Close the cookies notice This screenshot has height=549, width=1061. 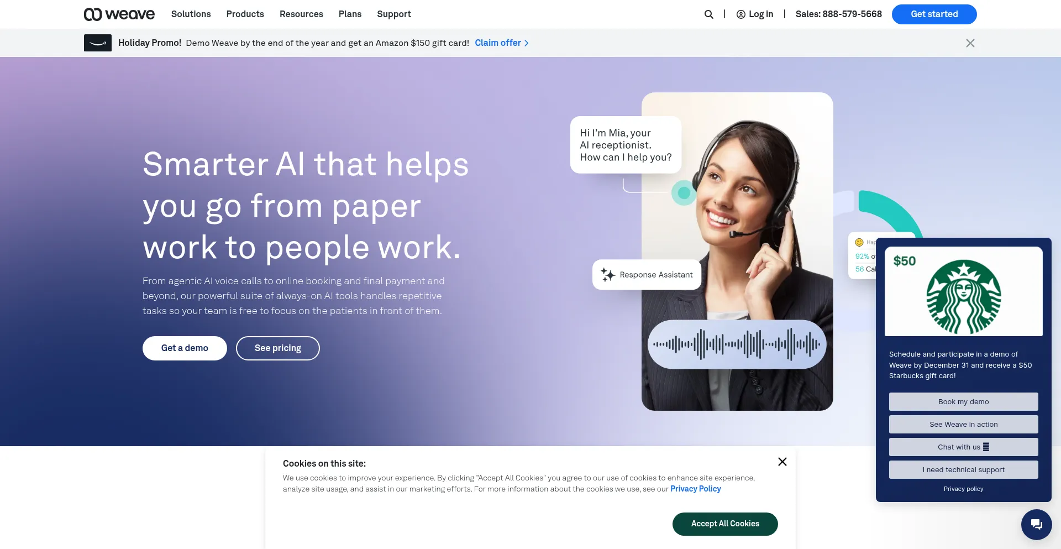[782, 462]
